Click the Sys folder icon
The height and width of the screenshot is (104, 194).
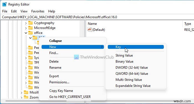(x=30, y=58)
